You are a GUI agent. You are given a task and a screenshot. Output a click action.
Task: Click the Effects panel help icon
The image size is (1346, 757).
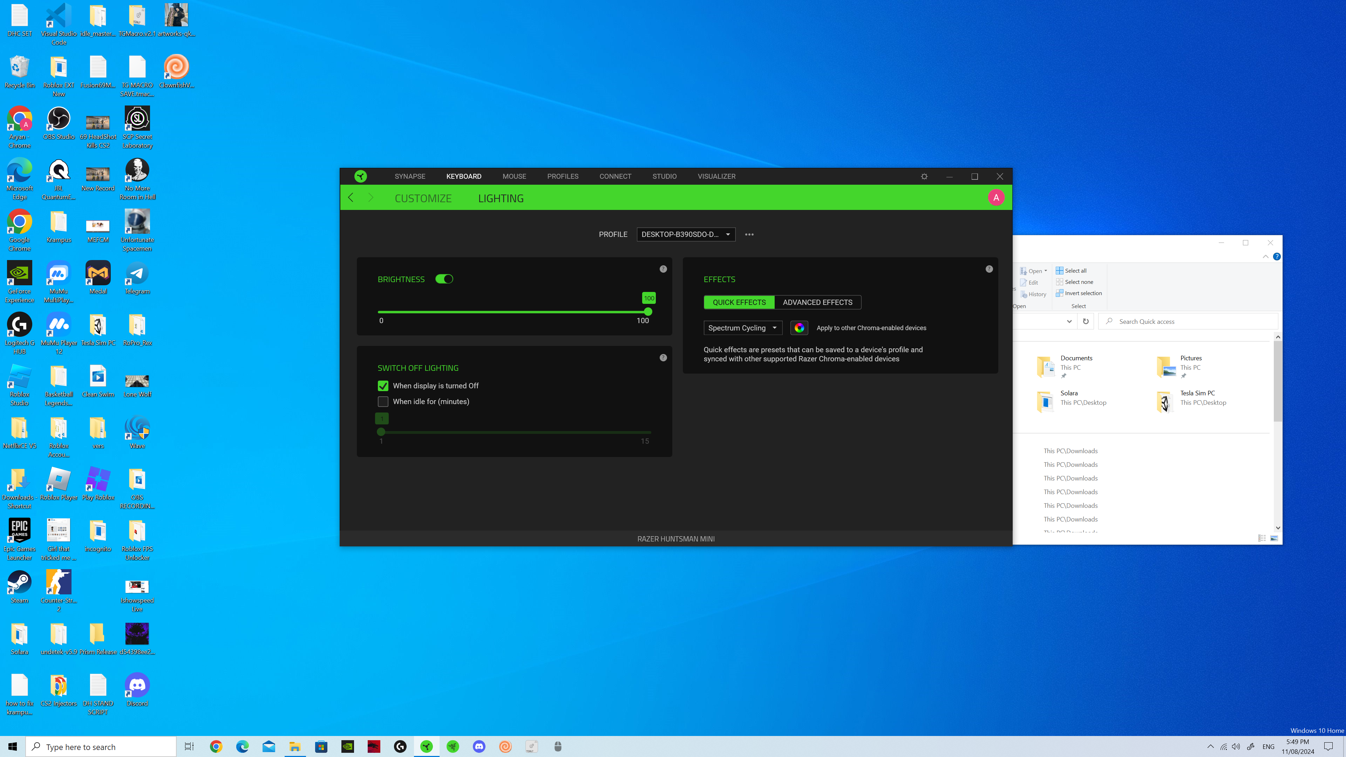[988, 269]
